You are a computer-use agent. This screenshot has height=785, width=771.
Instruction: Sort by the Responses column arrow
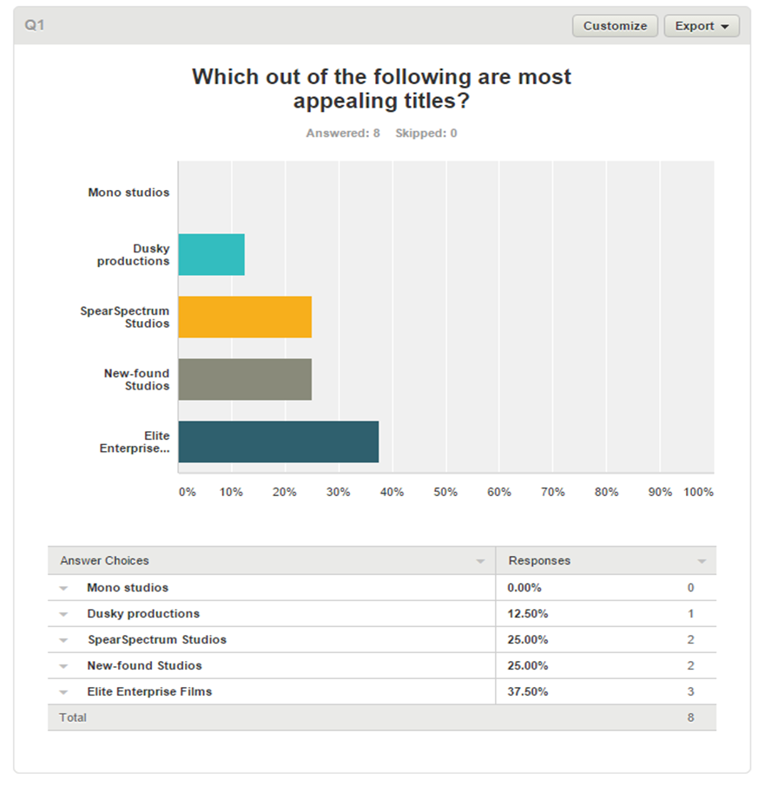pos(702,562)
